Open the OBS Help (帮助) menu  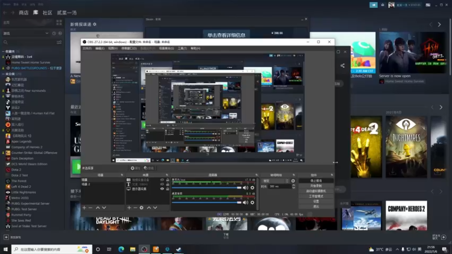click(x=195, y=49)
